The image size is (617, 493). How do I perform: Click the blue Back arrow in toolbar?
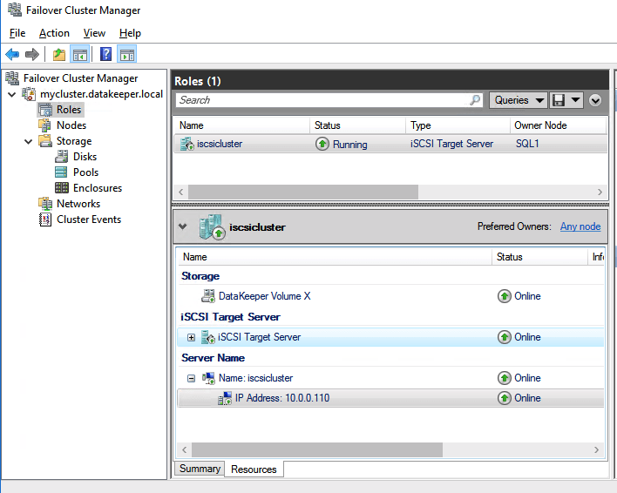(12, 55)
